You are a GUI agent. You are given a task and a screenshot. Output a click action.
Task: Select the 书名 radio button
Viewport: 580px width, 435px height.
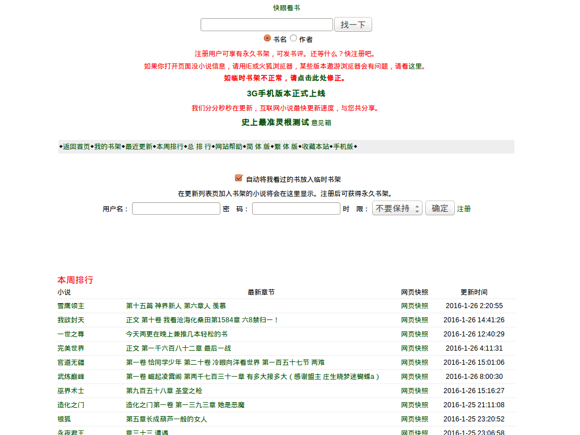(267, 38)
